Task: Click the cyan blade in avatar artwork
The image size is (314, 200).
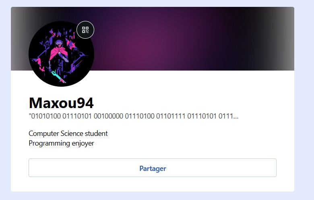Action: (58, 77)
